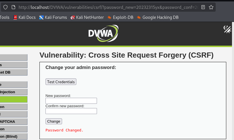Open the Setup / Reset DB menu item
This screenshot has height=140, width=234.
tap(13, 72)
